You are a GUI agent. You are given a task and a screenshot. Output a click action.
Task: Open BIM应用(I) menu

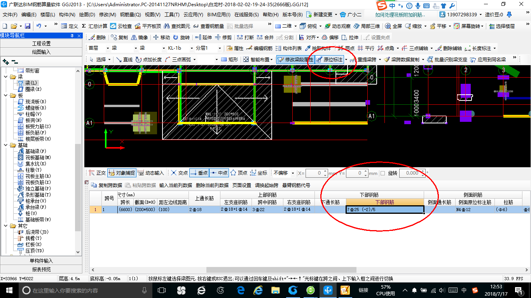click(219, 15)
